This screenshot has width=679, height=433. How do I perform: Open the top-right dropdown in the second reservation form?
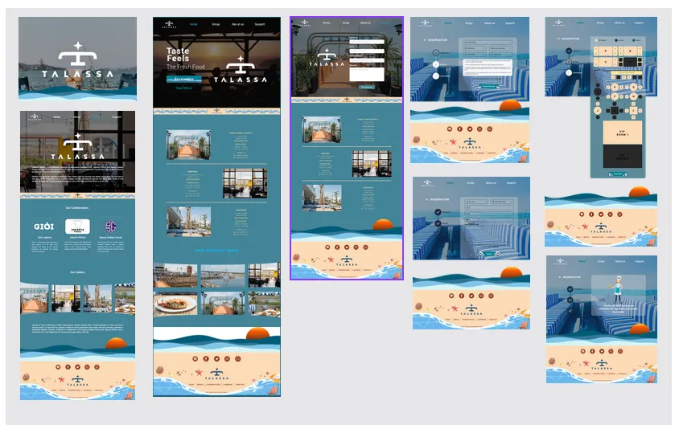502,202
